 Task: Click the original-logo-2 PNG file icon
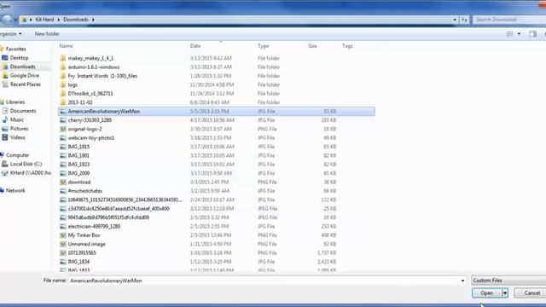tap(62, 129)
